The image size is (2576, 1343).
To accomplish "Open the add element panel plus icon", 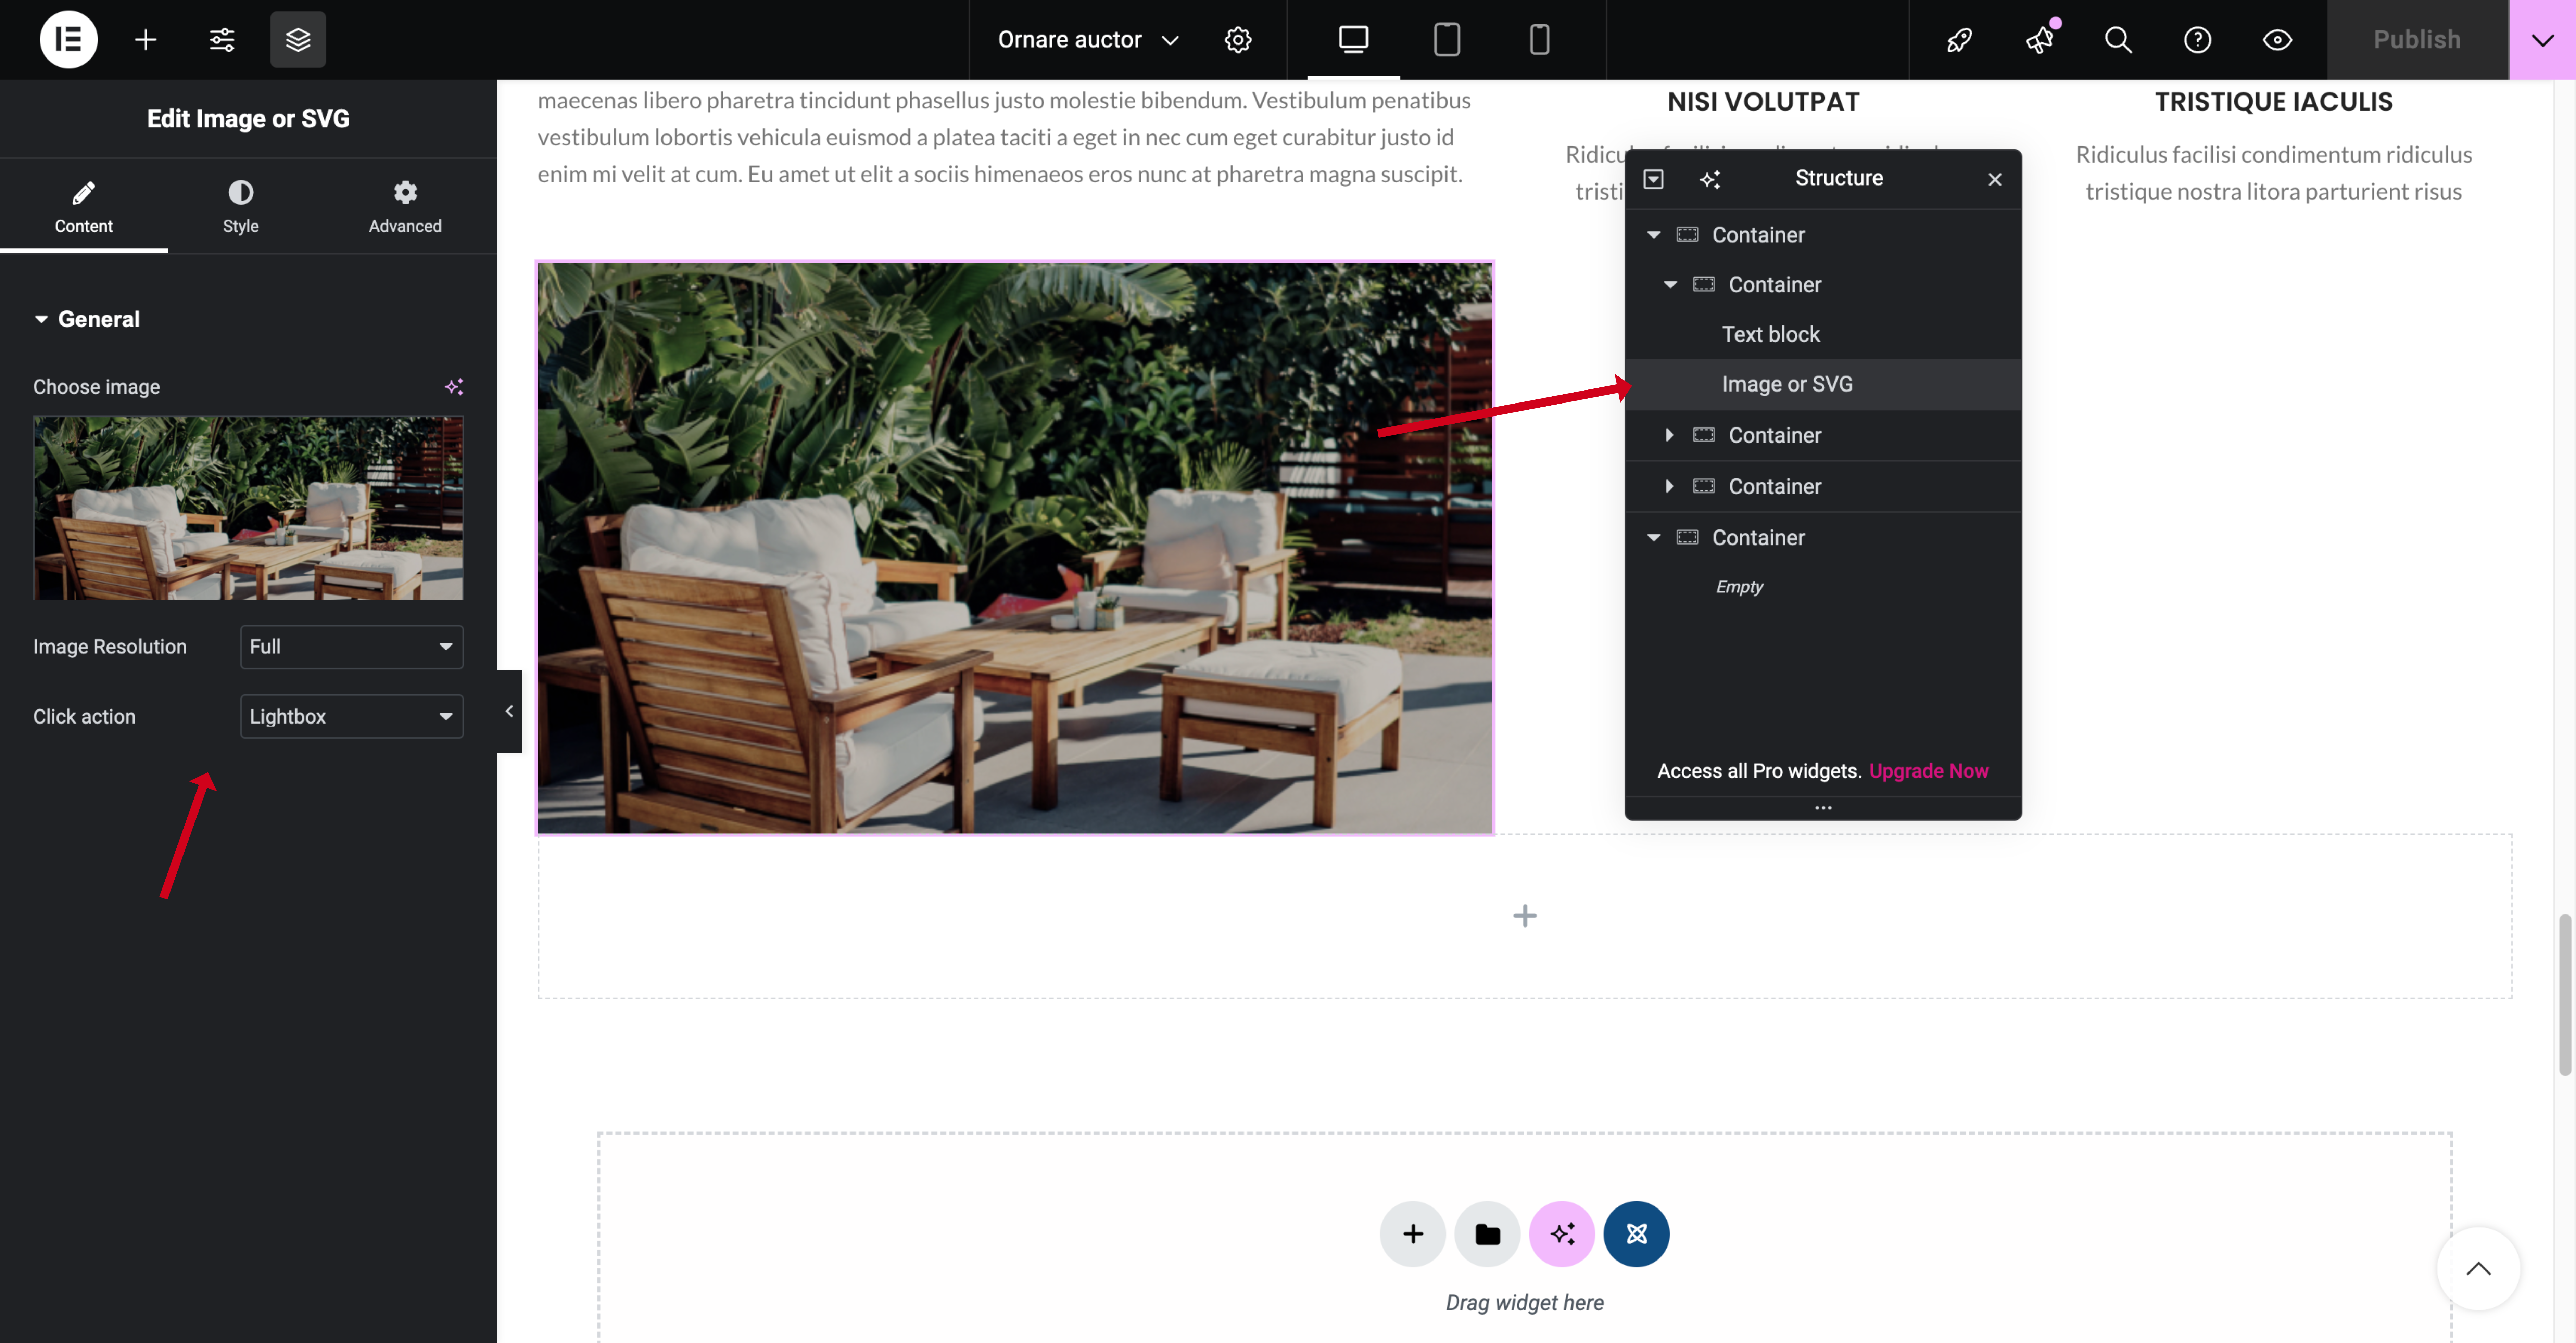I will [x=146, y=40].
